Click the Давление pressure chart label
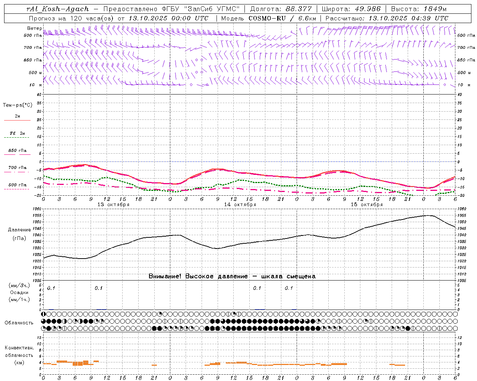The height and width of the screenshot is (381, 477). point(19,230)
